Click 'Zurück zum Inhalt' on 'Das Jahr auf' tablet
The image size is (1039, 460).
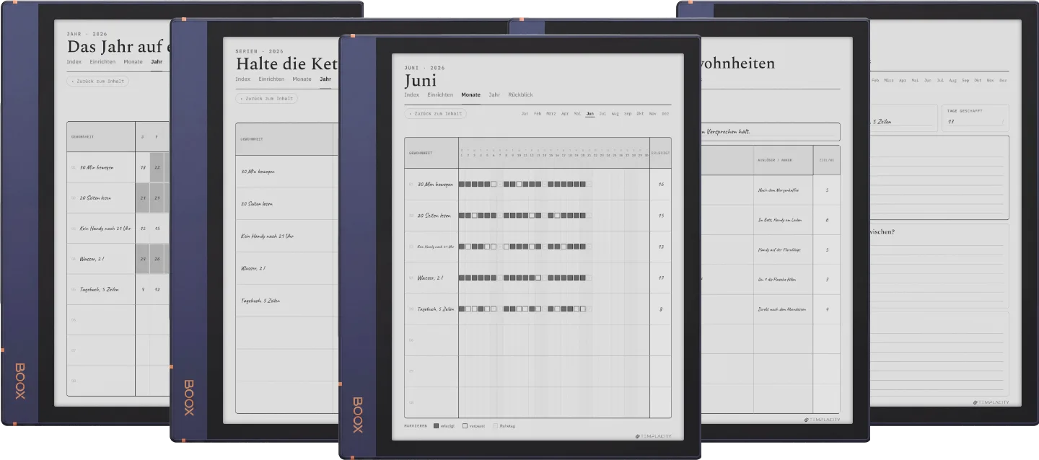(97, 81)
